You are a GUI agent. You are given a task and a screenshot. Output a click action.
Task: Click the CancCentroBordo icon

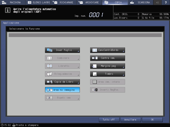click(x=95, y=50)
